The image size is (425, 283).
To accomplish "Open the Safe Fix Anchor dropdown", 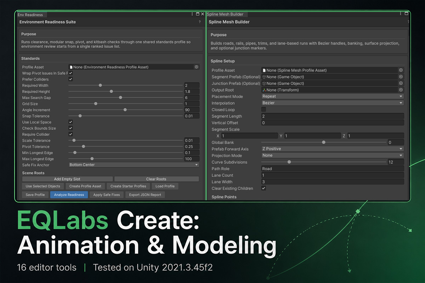I will tap(134, 164).
